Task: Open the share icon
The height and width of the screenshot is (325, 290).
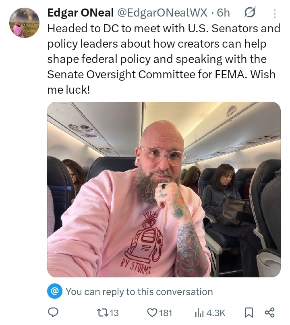Action: point(270,312)
